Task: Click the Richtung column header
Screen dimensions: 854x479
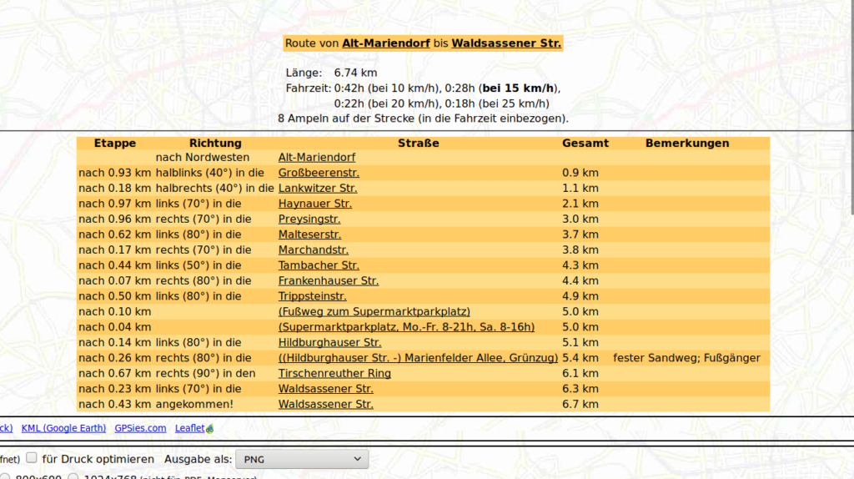Action: (x=215, y=144)
